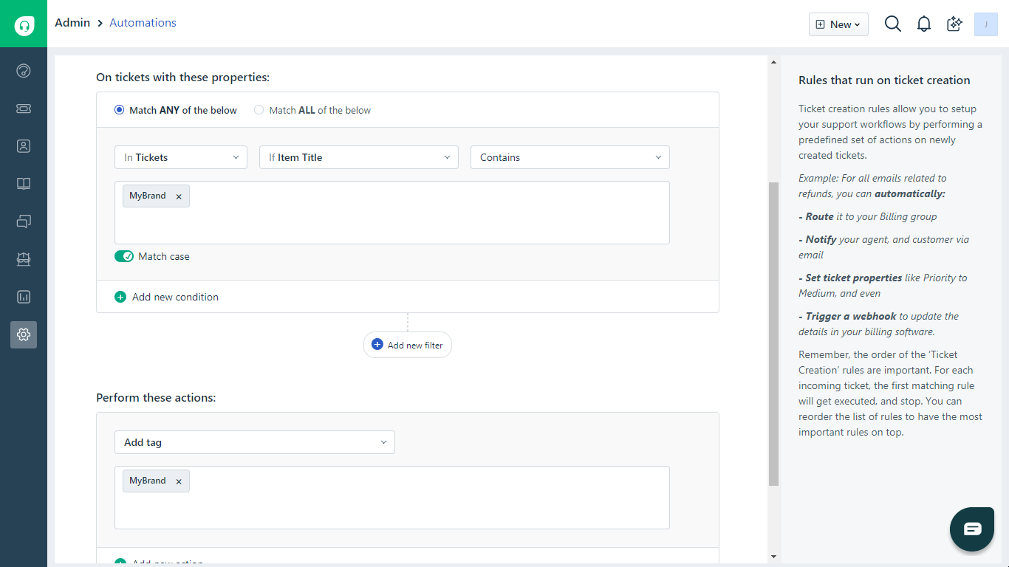Open the search magnifier icon
This screenshot has height=567, width=1009.
(893, 24)
